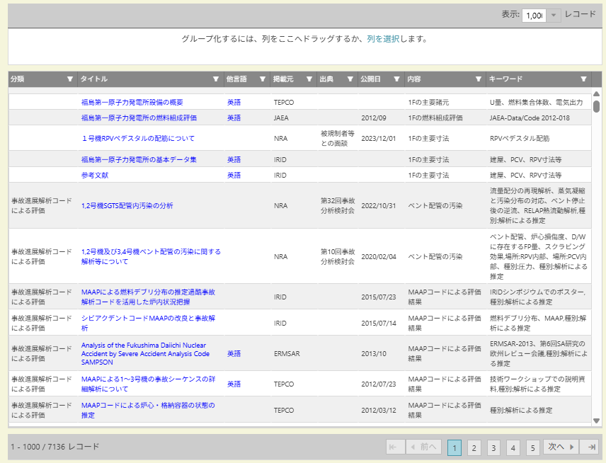The image size is (606, 463).
Task: Click the 列を選択 link
Action: tap(383, 39)
